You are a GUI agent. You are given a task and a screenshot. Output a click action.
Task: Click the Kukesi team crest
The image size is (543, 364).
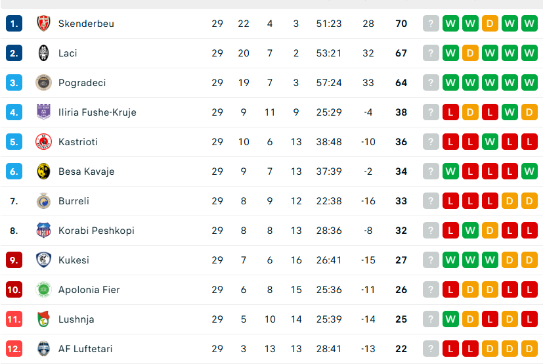coord(43,260)
